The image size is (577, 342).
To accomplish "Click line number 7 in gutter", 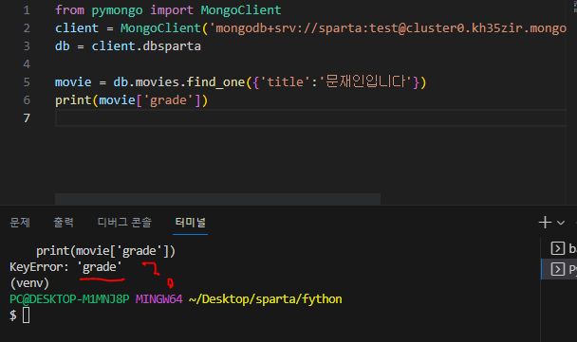I will (27, 117).
